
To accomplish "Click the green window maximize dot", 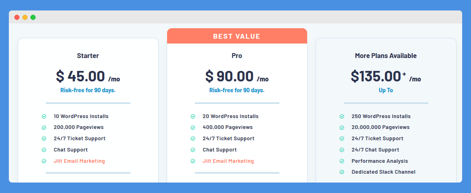I will pyautogui.click(x=33, y=17).
